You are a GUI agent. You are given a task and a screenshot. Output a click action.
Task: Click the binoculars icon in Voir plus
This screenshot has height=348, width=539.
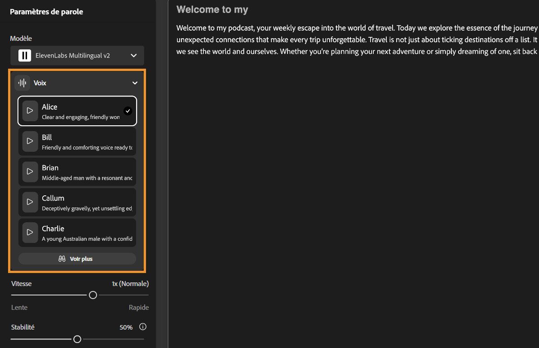click(62, 259)
